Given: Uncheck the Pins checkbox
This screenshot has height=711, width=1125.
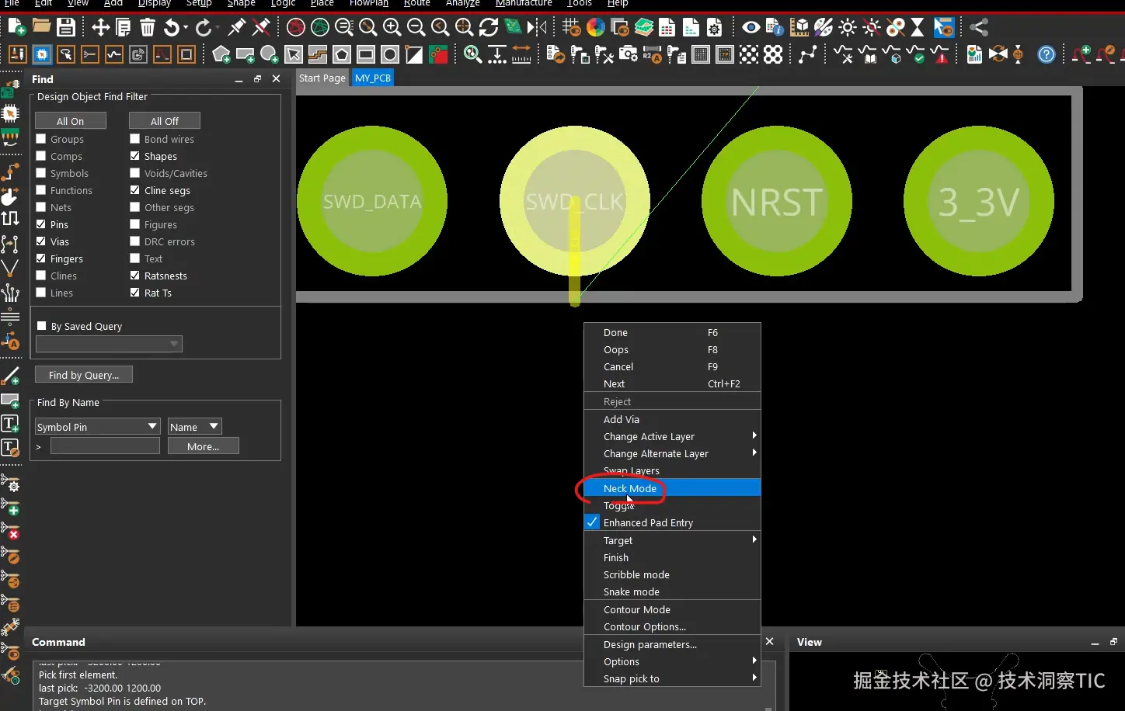Looking at the screenshot, I should 41,224.
